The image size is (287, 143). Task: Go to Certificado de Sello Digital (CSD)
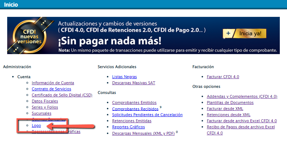(62, 95)
